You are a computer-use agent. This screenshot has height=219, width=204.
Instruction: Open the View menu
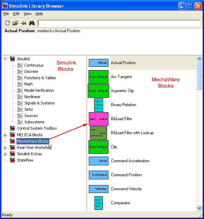pyautogui.click(x=27, y=14)
